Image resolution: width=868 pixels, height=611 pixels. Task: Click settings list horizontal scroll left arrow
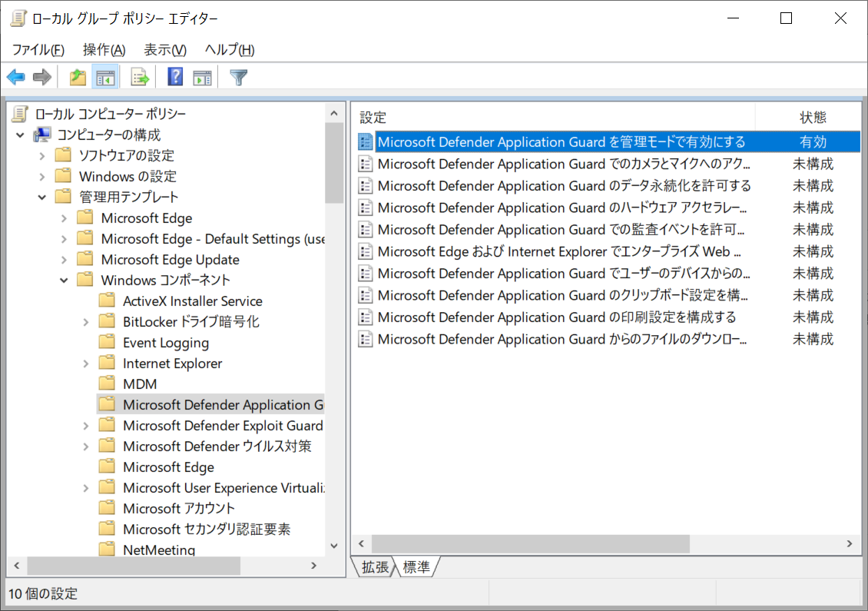point(362,544)
